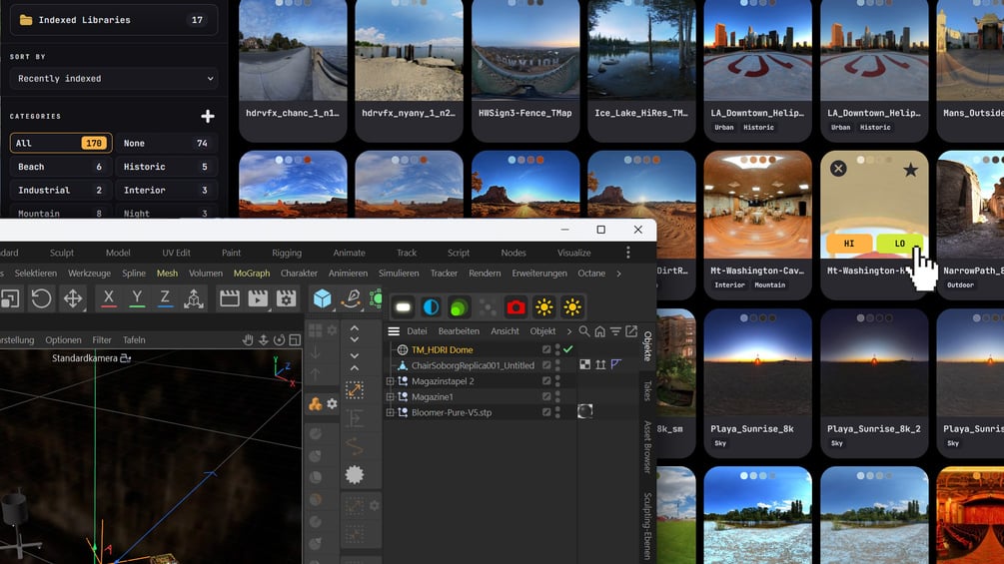
Task: Click the white area light Octane icon
Action: tap(403, 307)
